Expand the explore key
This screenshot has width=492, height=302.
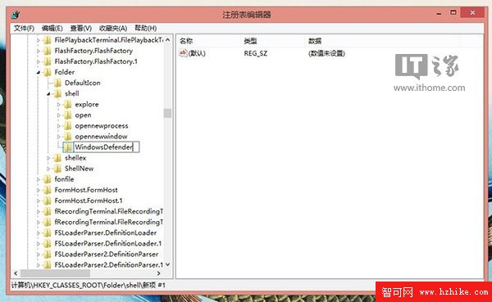[x=59, y=105]
